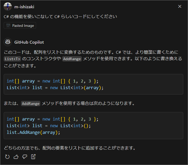Click the GitHub Copilot avatar icon

coord(8,42)
